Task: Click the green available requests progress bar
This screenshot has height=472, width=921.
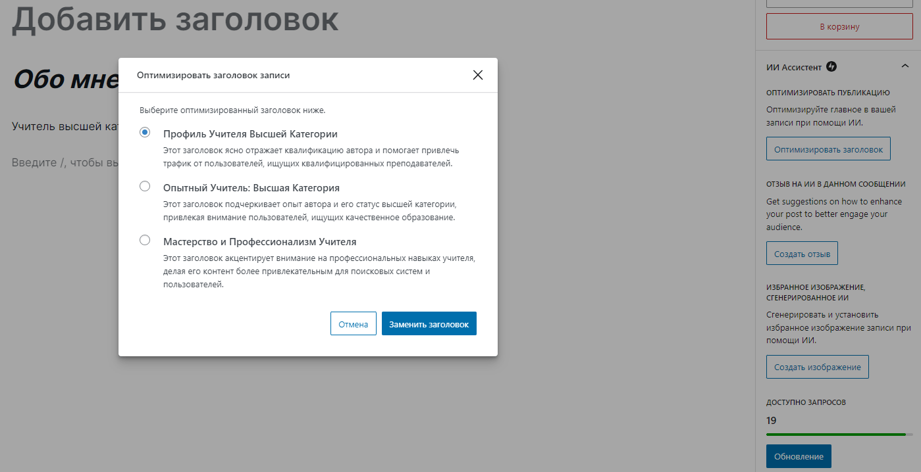Action: 836,435
